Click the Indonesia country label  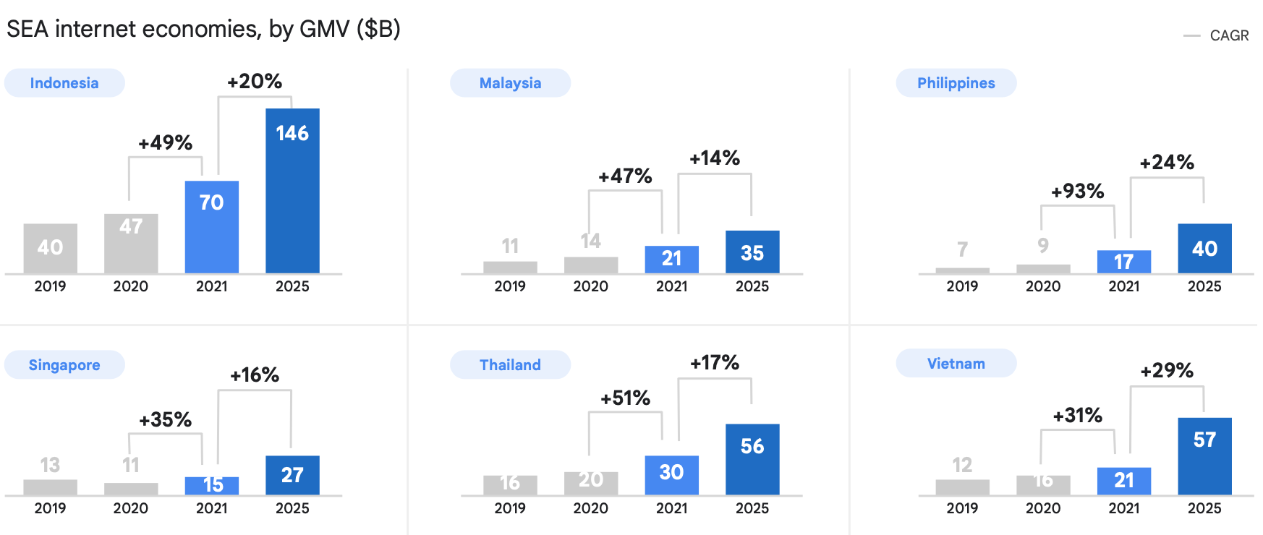pyautogui.click(x=64, y=83)
